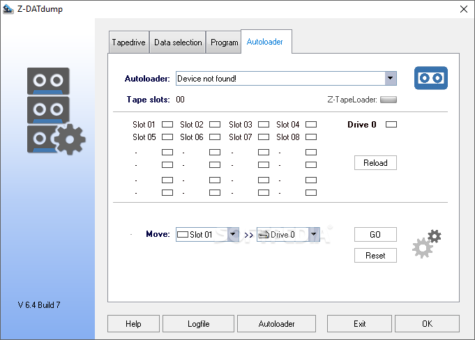Close the Z-DATdump window
Viewport: 475px width, 340px height.
(463, 9)
